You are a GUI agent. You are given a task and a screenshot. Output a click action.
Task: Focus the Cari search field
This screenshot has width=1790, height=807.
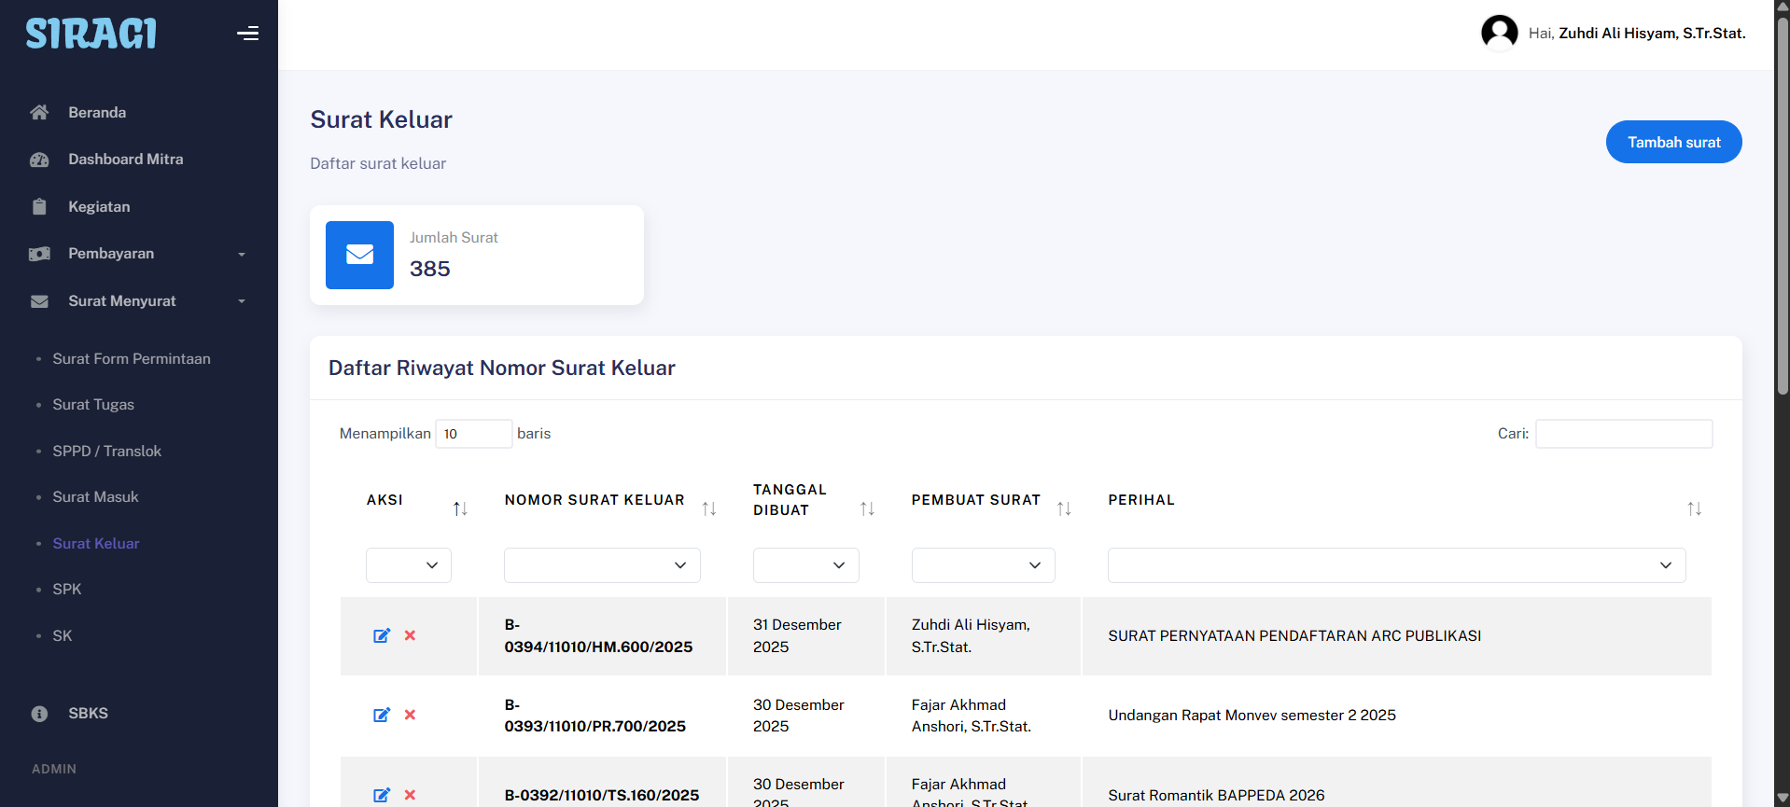pyautogui.click(x=1623, y=434)
